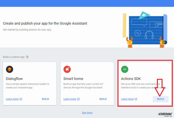Click Dialogflow description about speech interaction builder
Viewport: 174px width, 118px height.
pyautogui.click(x=27, y=86)
